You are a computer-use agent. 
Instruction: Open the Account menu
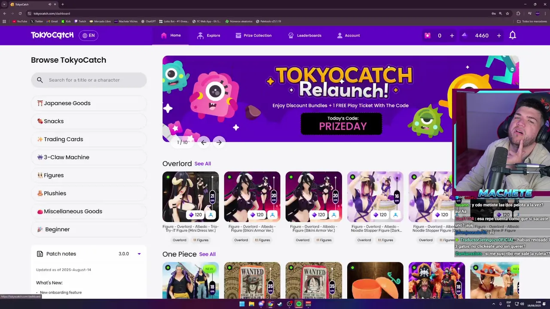coord(348,36)
